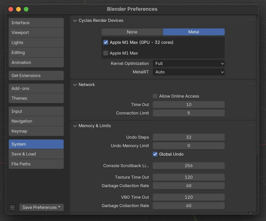Viewport: 266px width, 221px height.
Task: Collapse the Network panel
Action: coord(75,85)
